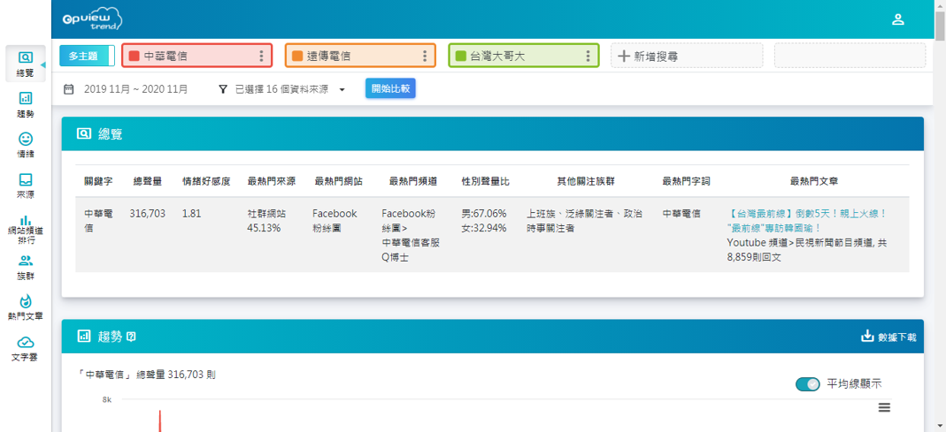Click the 情緒好感度 value 1.81
Screen dimensions: 946x432
point(192,213)
